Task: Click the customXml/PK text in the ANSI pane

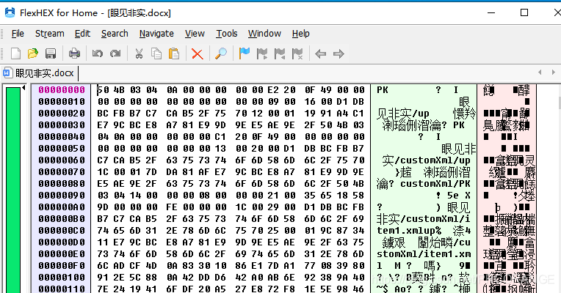Action: pos(435,184)
